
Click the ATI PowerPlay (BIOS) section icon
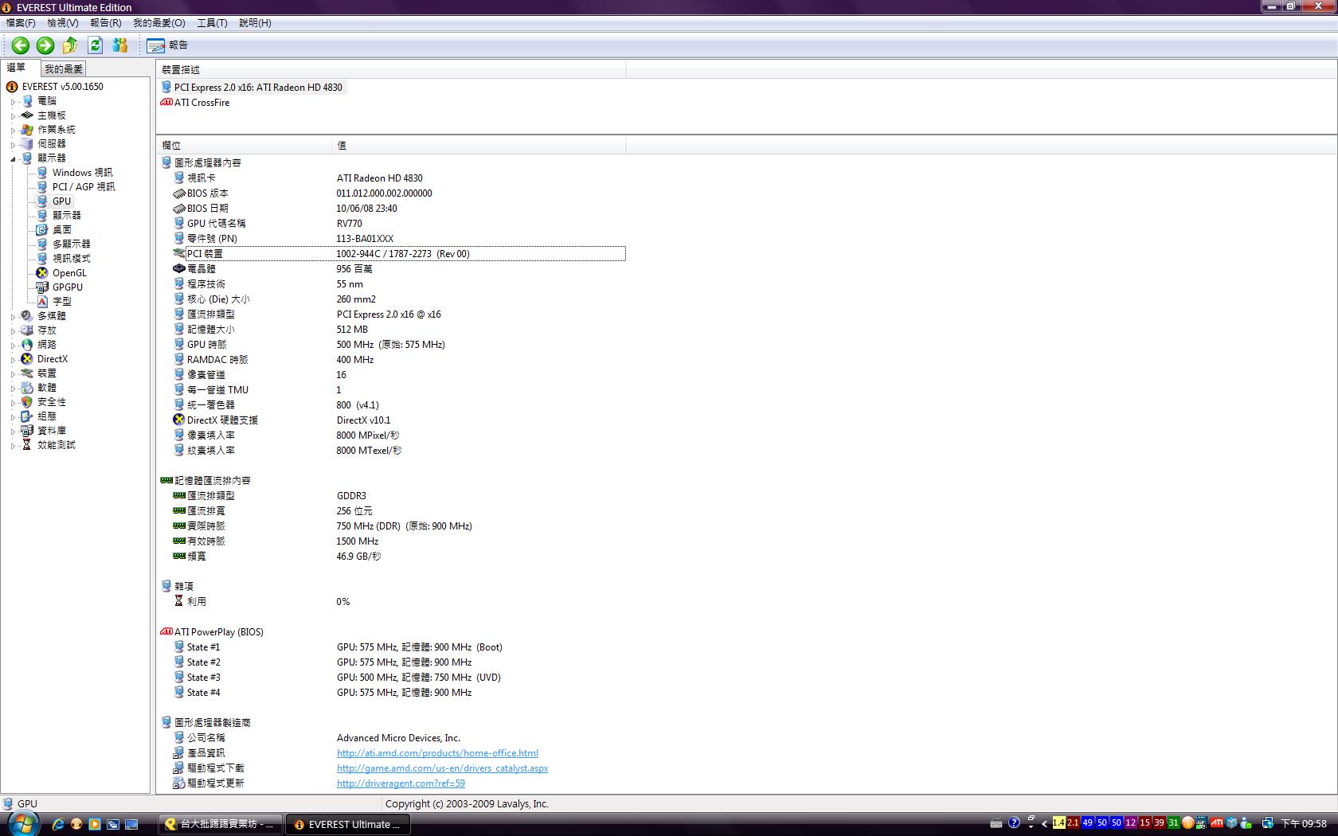(x=166, y=631)
